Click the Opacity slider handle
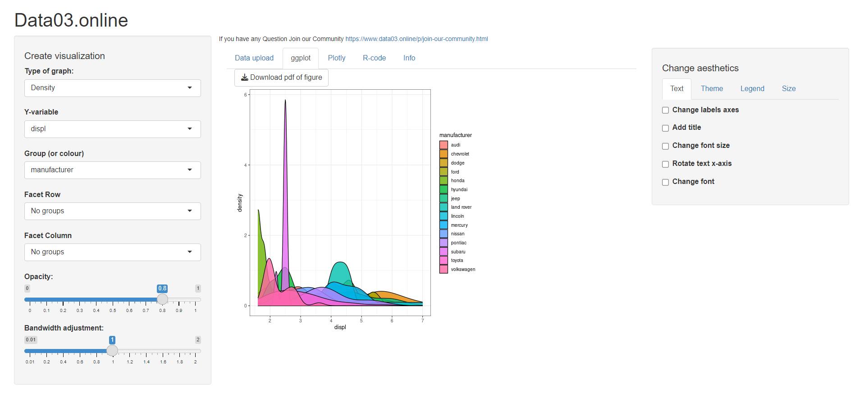This screenshot has height=413, width=864. pyautogui.click(x=162, y=299)
